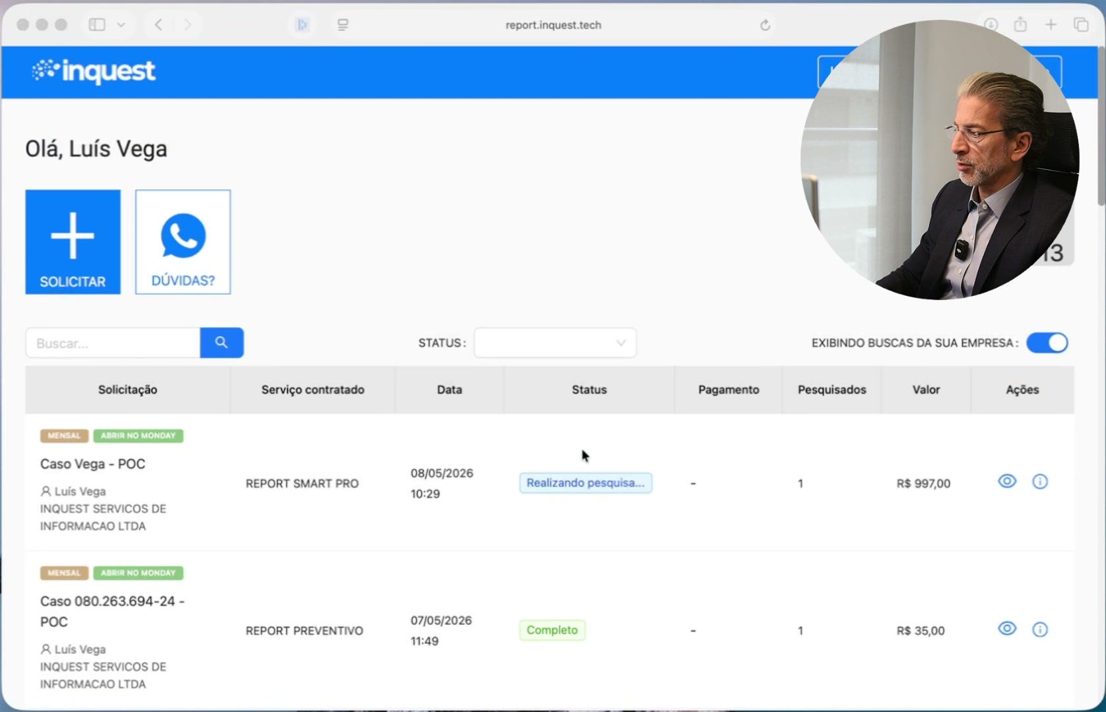Click the Buscar search field

tap(113, 343)
